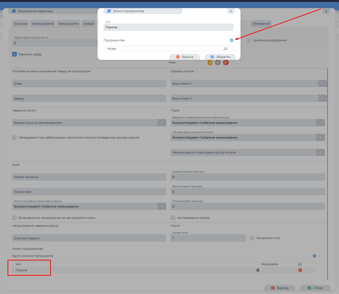
Task: Open the Видимі місця за замовчуванням dropdown
Action: pyautogui.click(x=162, y=123)
